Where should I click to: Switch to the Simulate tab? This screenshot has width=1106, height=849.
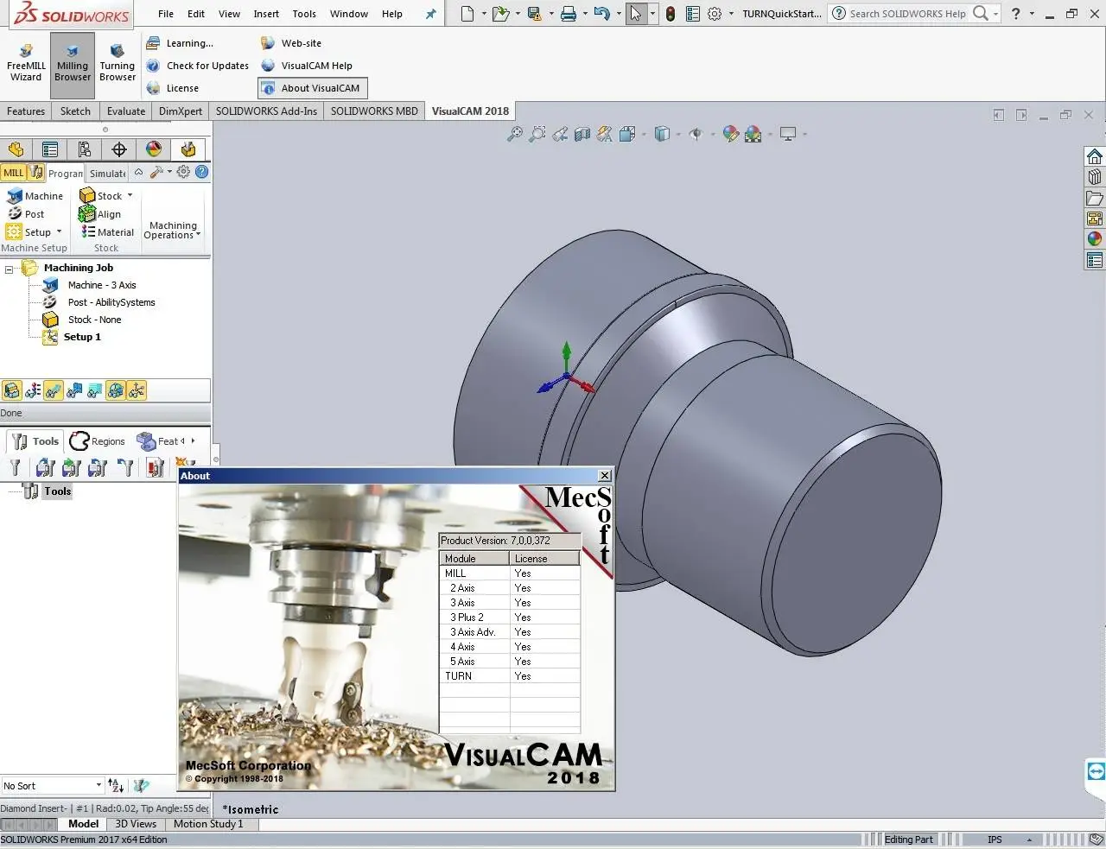pos(106,172)
